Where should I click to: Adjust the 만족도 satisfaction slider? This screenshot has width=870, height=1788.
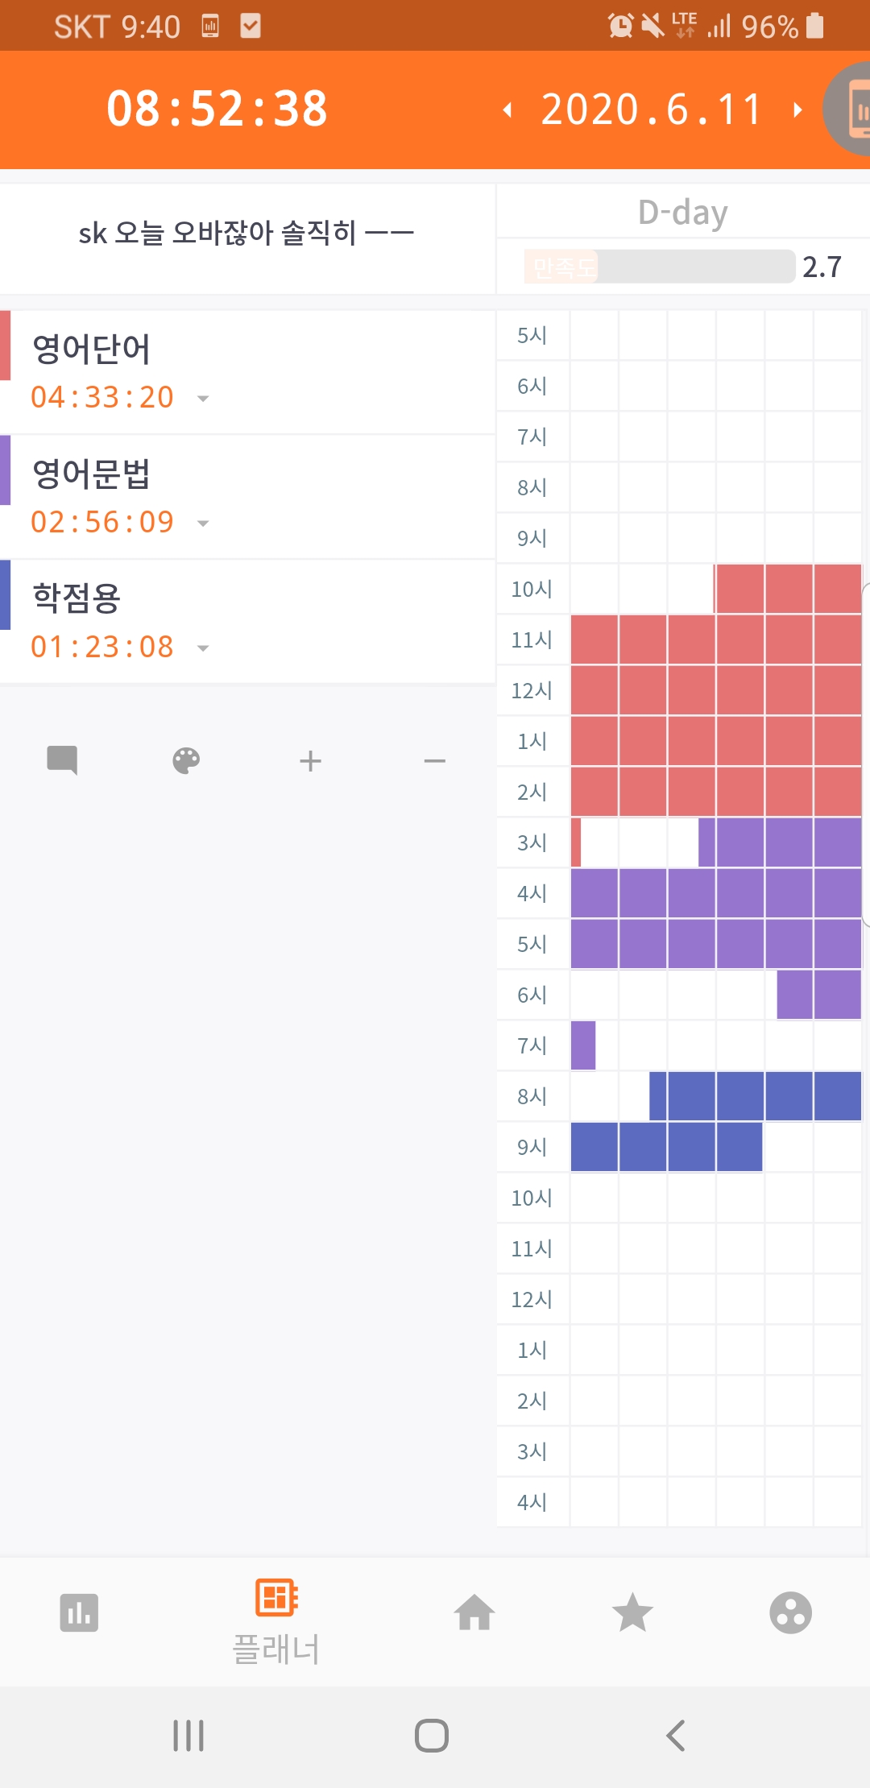(x=659, y=267)
